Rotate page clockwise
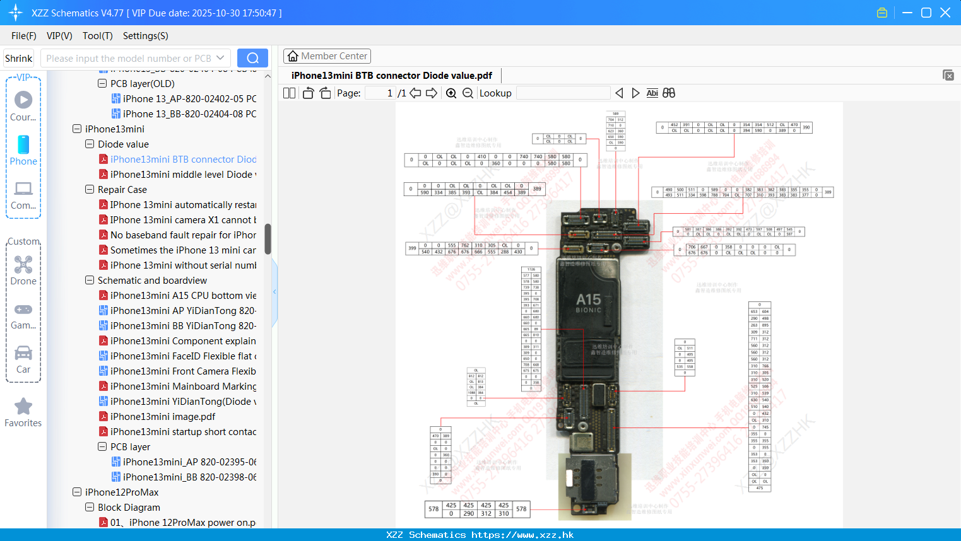The image size is (961, 541). (x=325, y=93)
